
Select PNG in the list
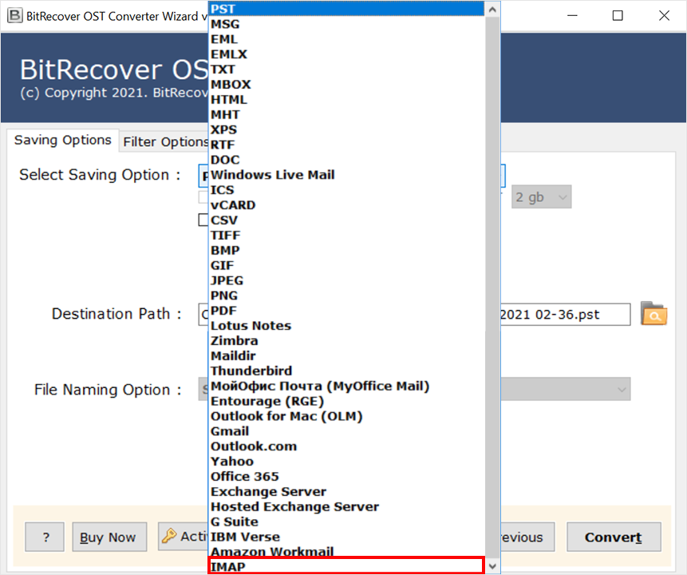[x=346, y=295]
